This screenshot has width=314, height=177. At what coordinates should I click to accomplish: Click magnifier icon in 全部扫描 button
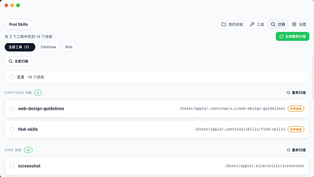[x=10, y=61]
